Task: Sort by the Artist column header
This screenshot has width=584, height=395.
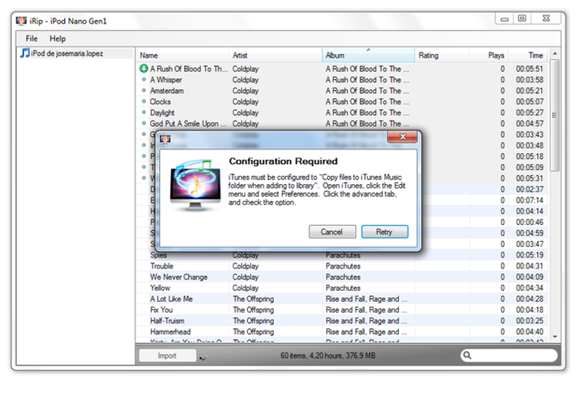Action: pyautogui.click(x=275, y=55)
